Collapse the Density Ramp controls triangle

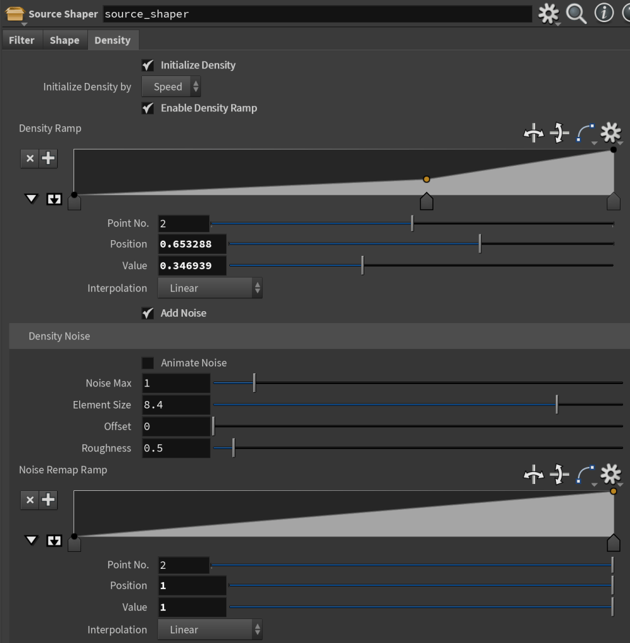[31, 199]
